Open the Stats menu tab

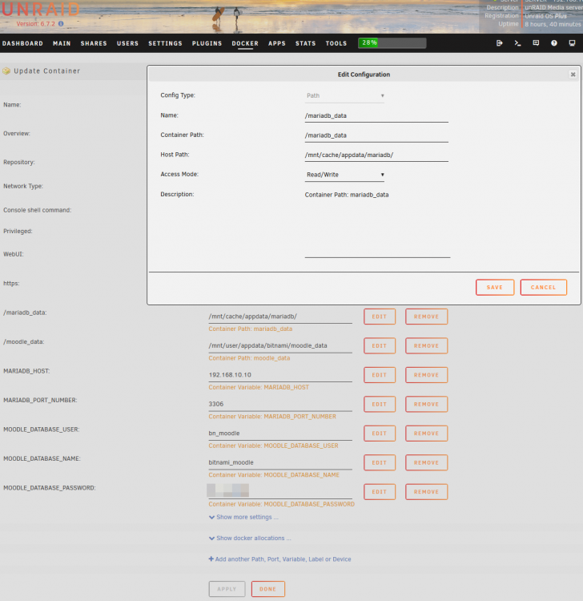[305, 43]
